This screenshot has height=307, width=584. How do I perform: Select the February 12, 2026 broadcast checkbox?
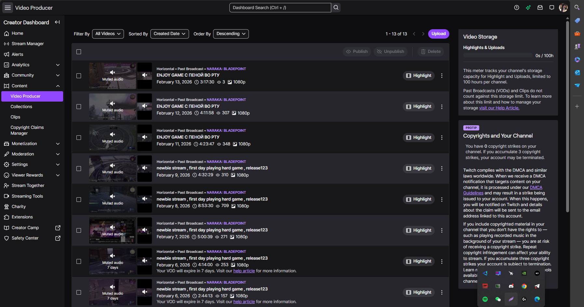[79, 107]
